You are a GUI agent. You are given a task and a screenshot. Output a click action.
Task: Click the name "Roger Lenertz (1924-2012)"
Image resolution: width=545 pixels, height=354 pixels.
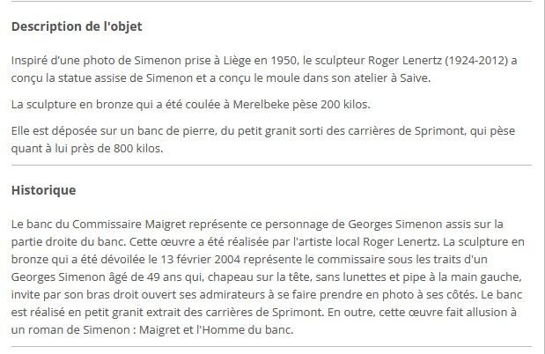pos(438,61)
